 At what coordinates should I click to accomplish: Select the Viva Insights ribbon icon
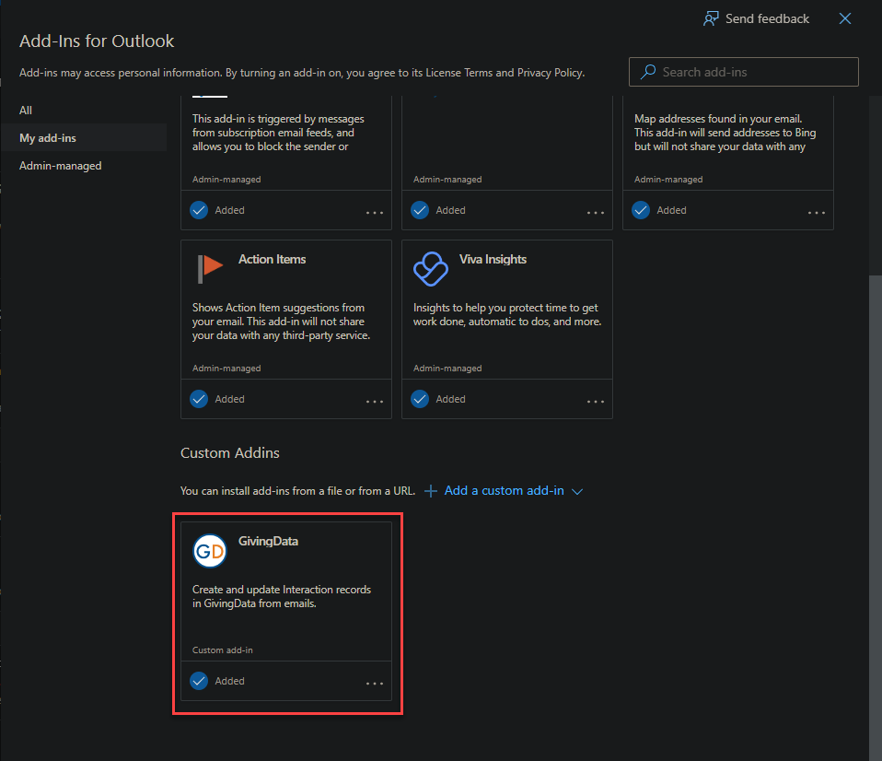(430, 269)
